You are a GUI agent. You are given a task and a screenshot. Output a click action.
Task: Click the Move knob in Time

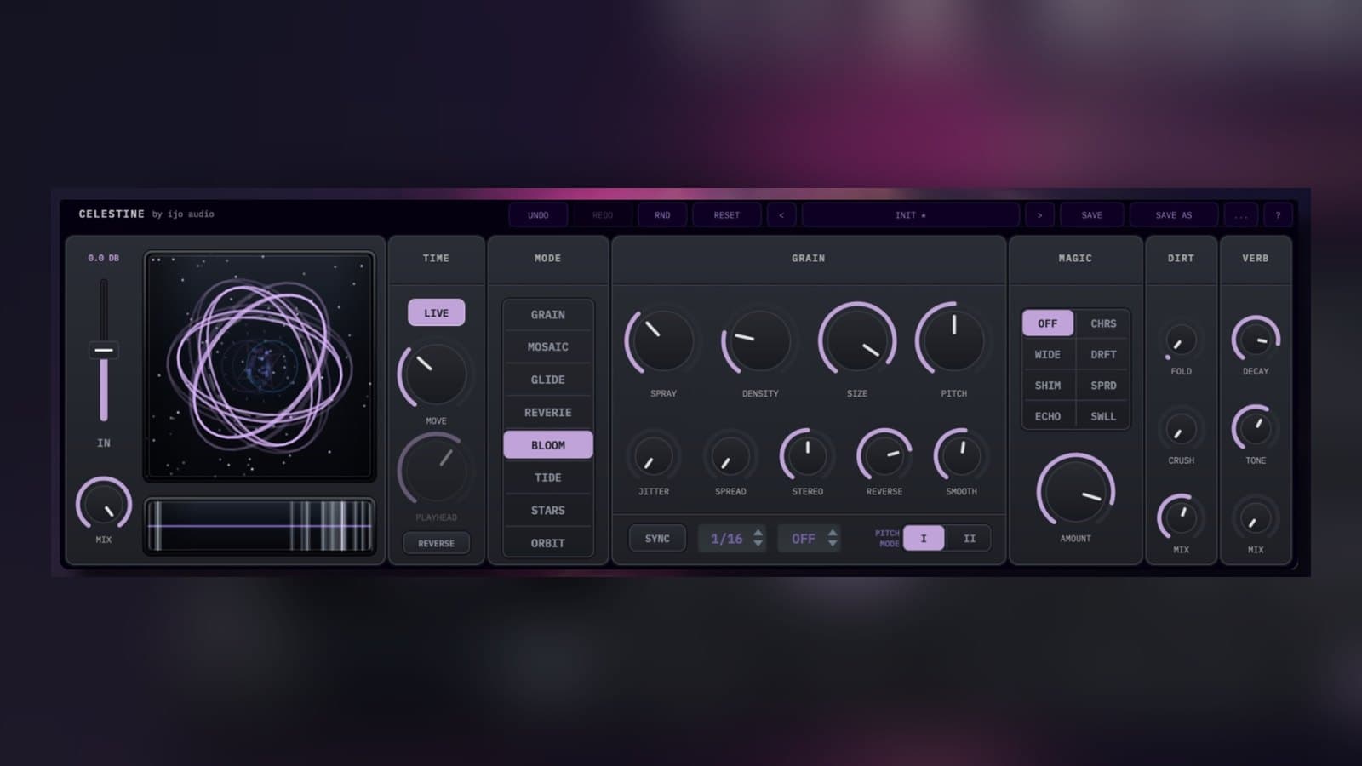(435, 374)
